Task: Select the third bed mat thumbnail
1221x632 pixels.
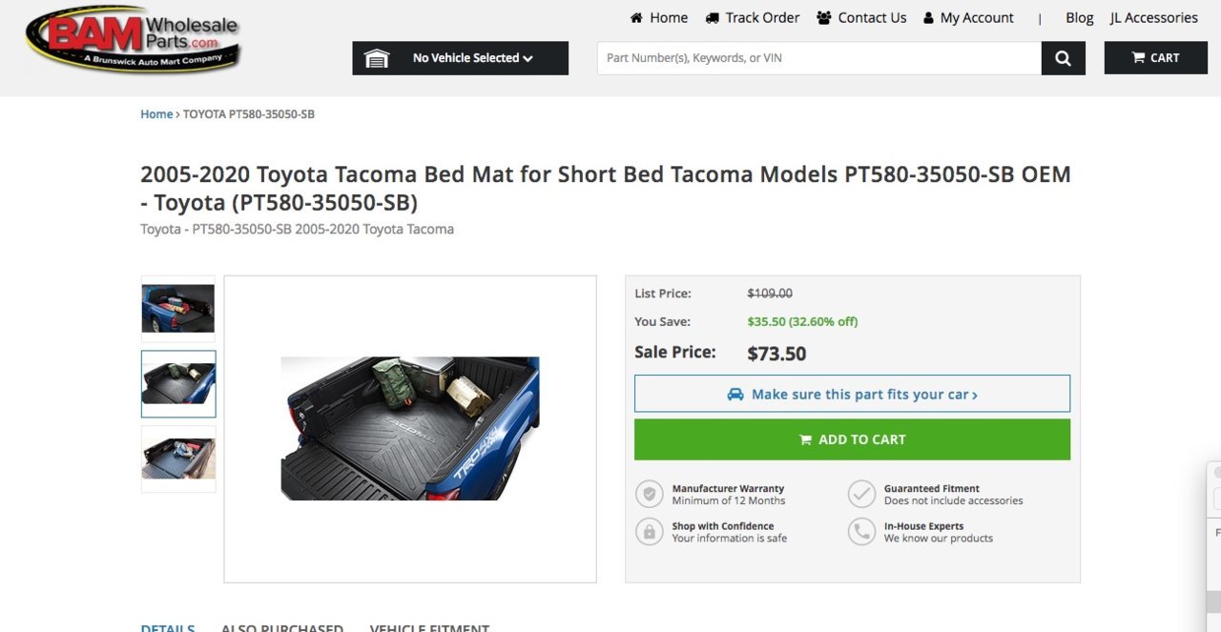Action: pyautogui.click(x=178, y=459)
